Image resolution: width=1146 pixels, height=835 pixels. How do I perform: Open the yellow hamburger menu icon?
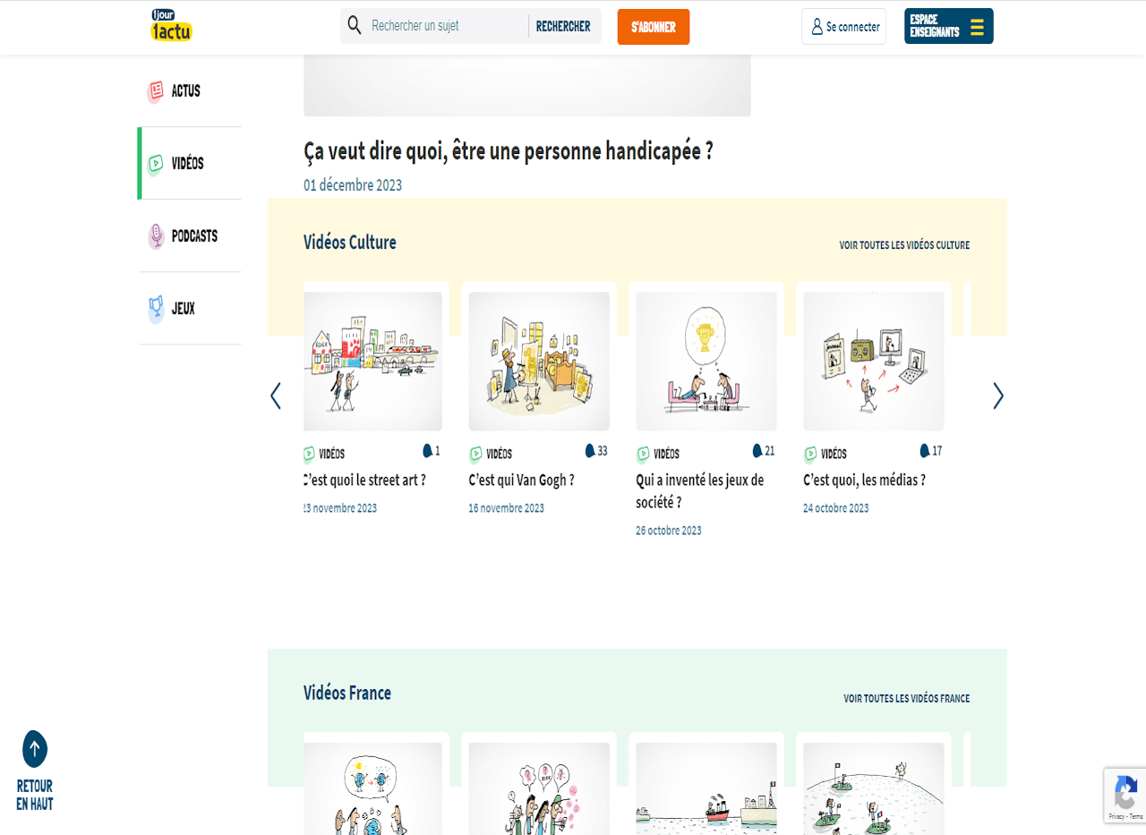(977, 27)
